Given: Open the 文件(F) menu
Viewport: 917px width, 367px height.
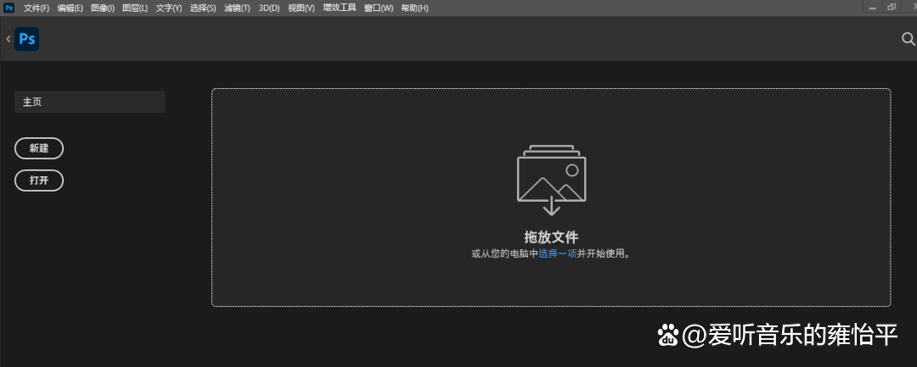Looking at the screenshot, I should [37, 8].
